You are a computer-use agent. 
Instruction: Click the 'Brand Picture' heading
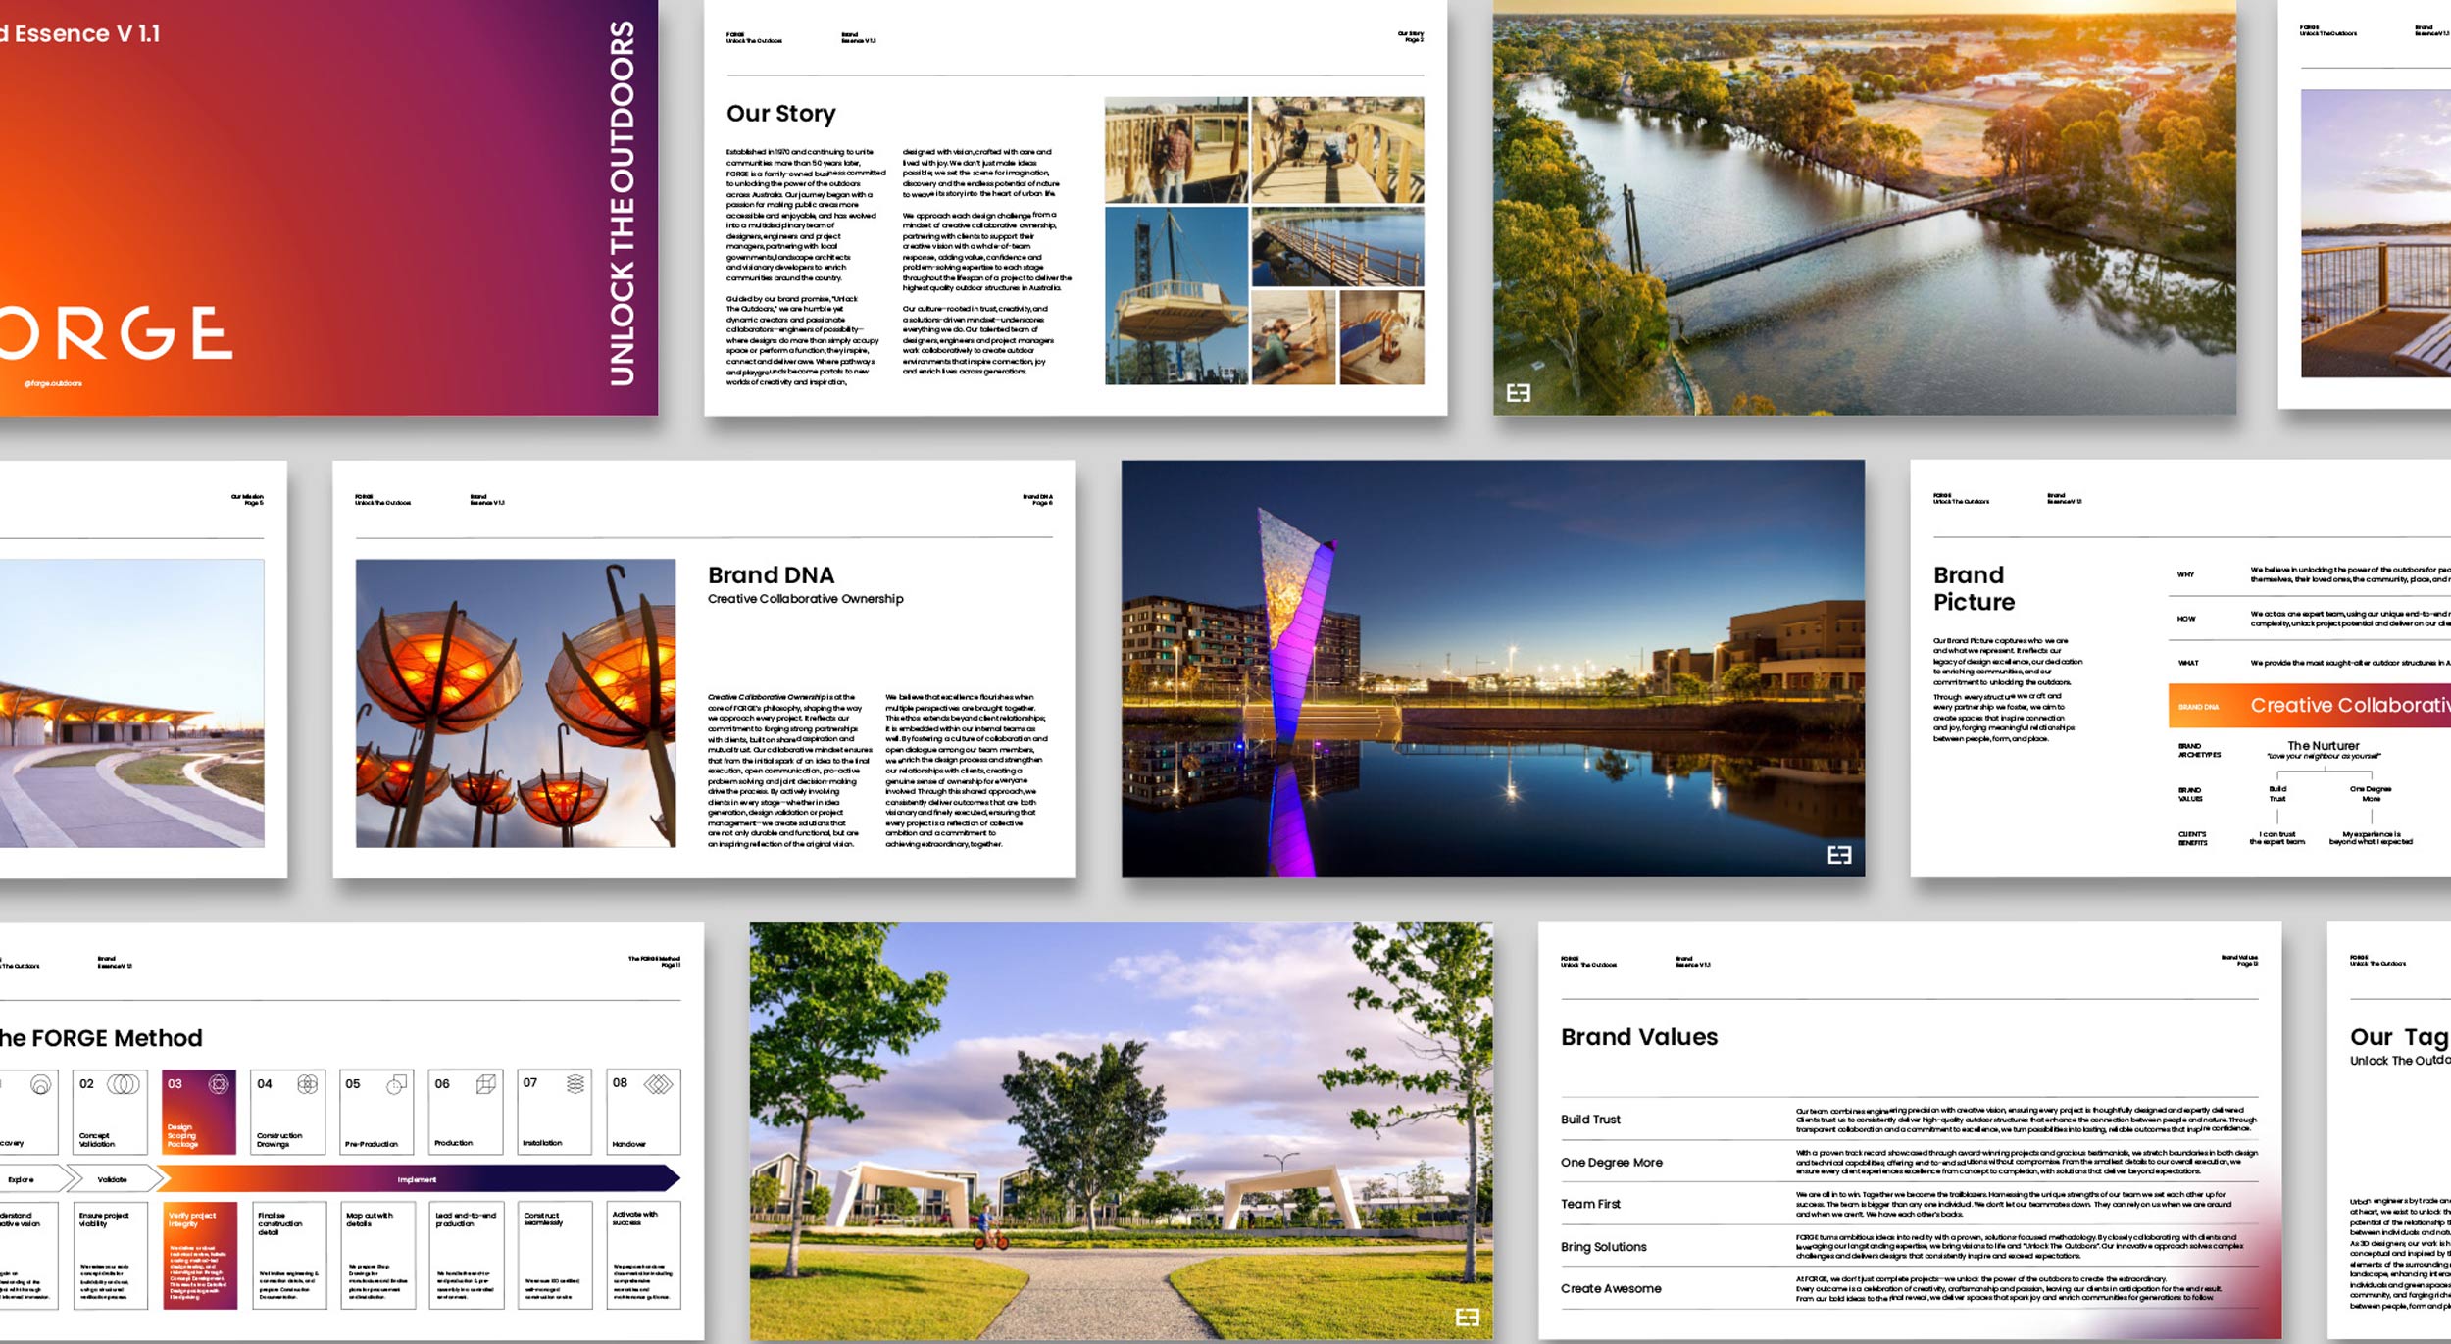(1975, 588)
